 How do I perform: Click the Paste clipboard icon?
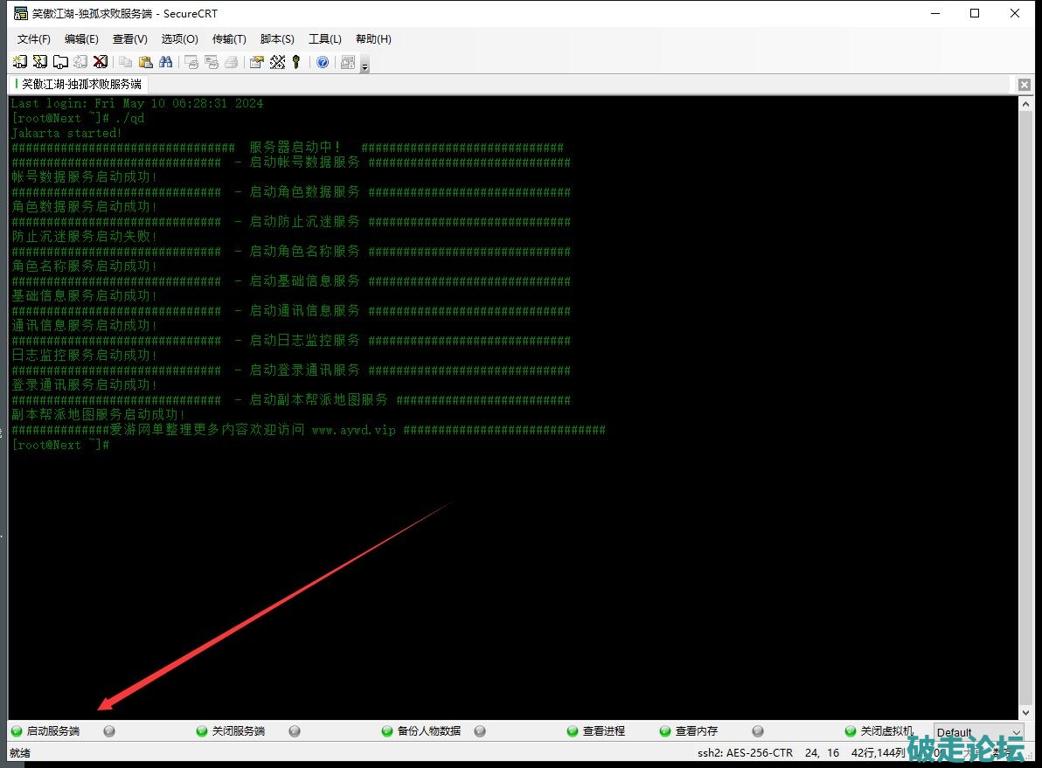tap(145, 62)
